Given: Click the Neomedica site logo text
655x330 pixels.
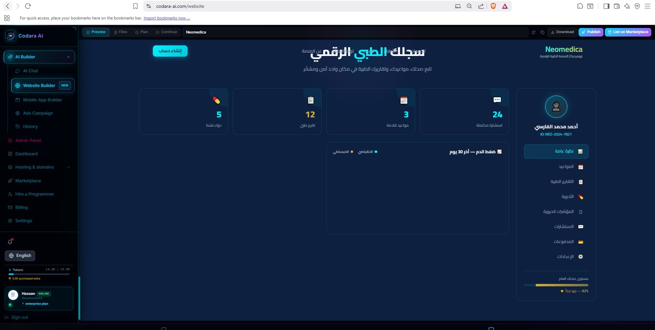Looking at the screenshot, I should [564, 49].
